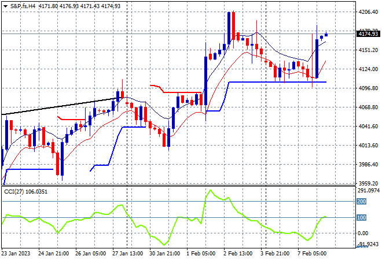Viewport: 382px width, 260px height.
Task: Click the latest candle at the chart's right edge
Action: [x=326, y=34]
